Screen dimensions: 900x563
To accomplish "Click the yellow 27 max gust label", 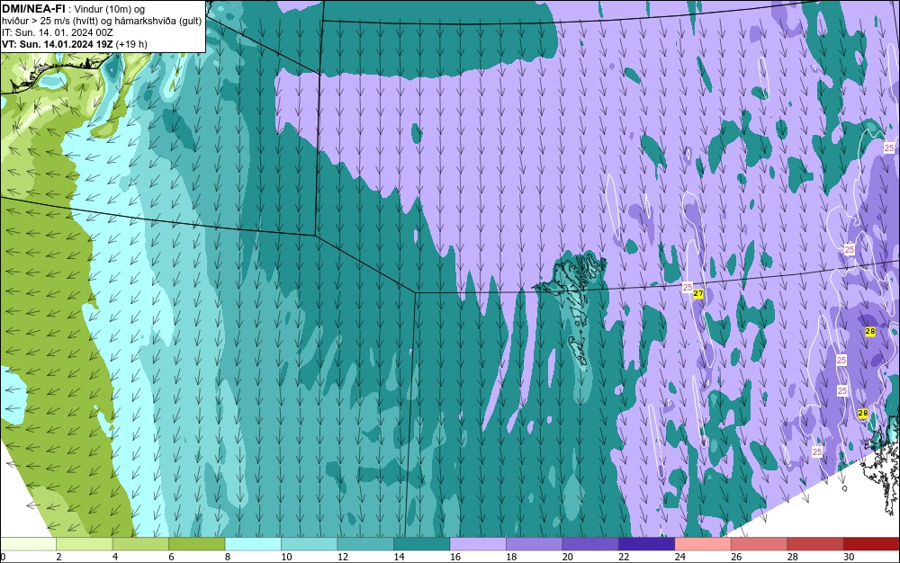I will point(698,293).
